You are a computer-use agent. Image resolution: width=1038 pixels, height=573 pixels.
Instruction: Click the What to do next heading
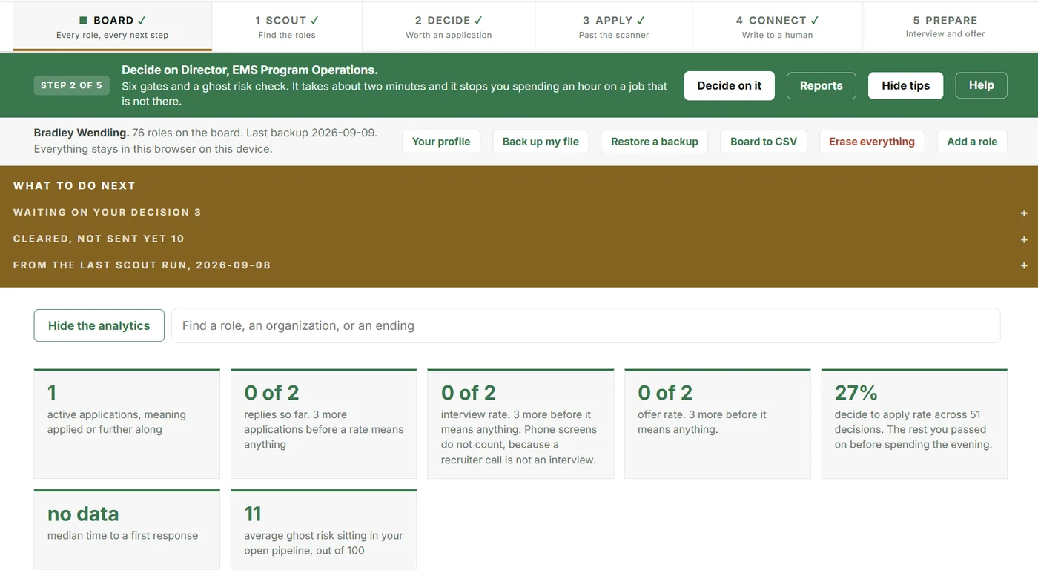(74, 186)
